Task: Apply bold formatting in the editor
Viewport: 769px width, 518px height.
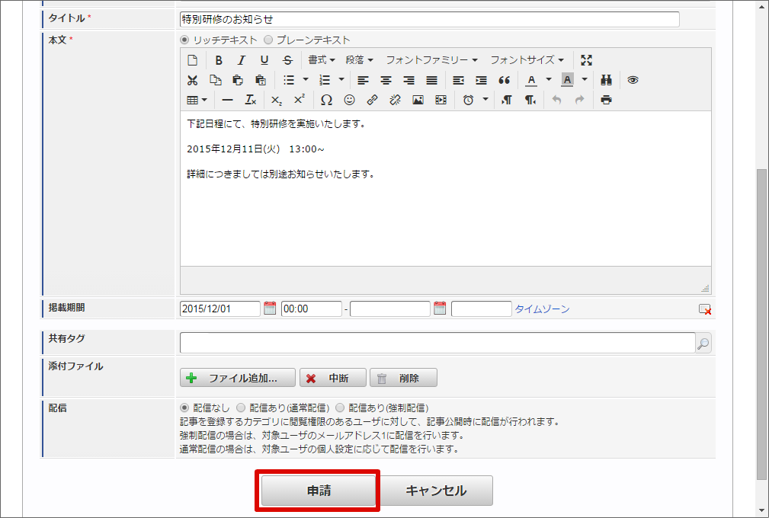Action: click(x=219, y=59)
